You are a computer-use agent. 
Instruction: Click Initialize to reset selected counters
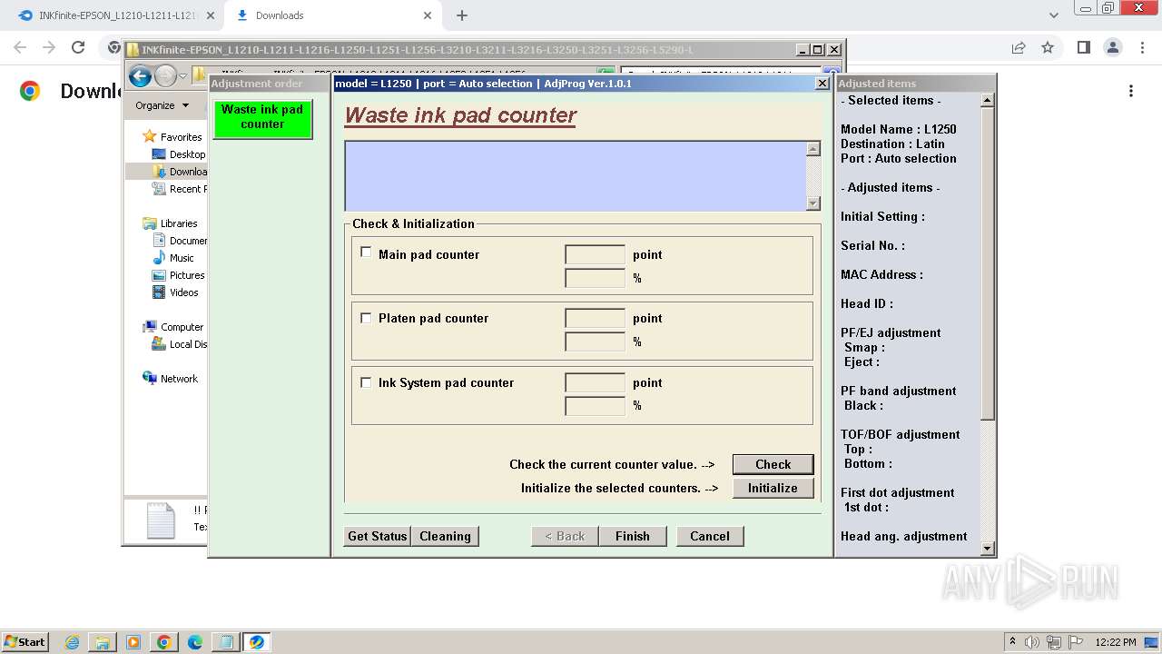tap(773, 488)
